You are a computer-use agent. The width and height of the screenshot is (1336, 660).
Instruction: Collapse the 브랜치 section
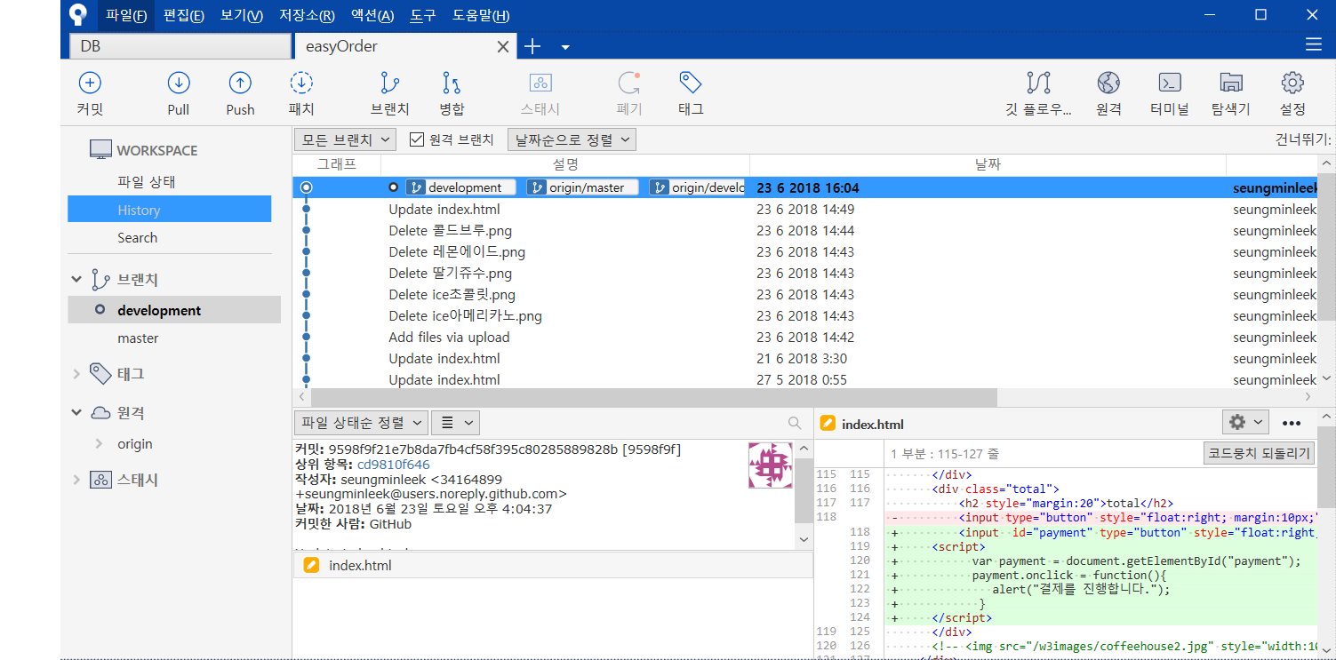click(77, 280)
